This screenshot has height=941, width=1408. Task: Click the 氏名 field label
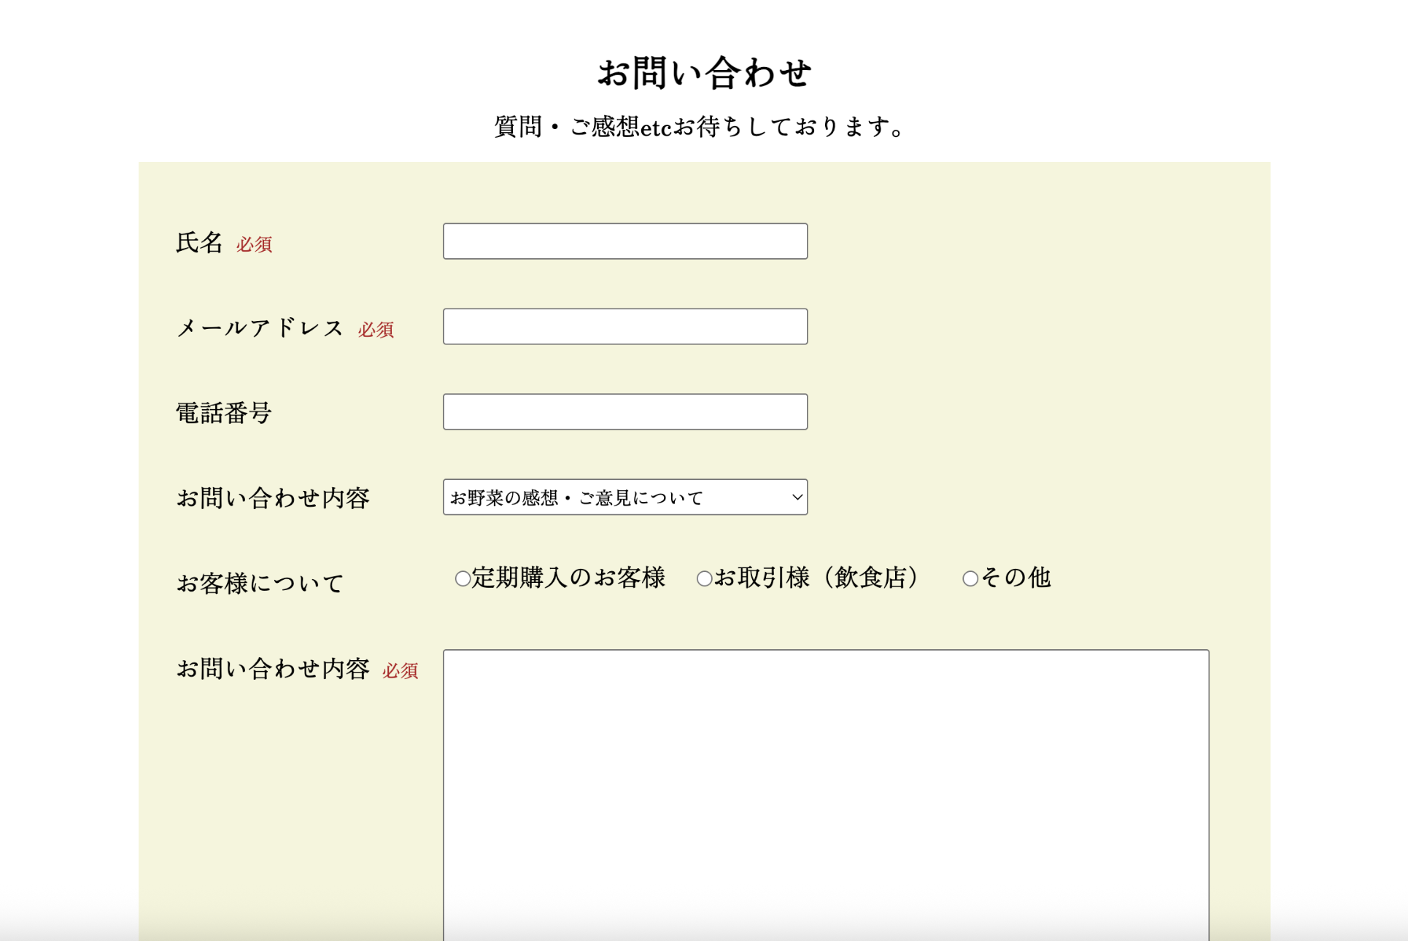point(199,243)
